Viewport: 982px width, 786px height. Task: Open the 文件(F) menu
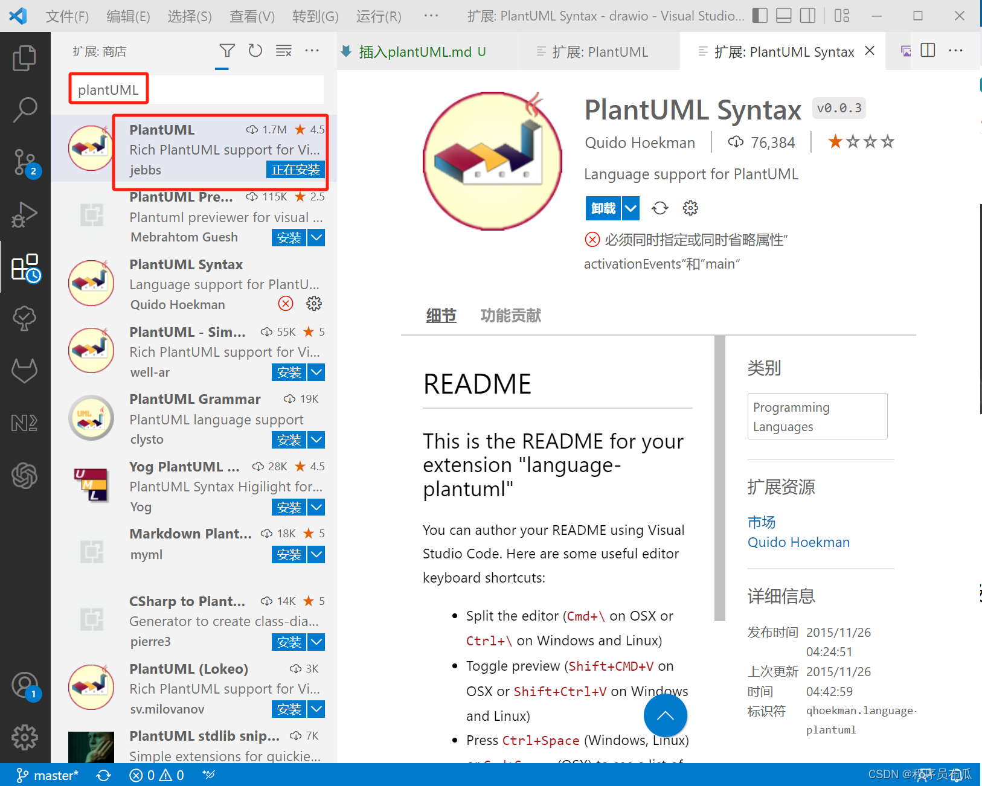coord(68,16)
